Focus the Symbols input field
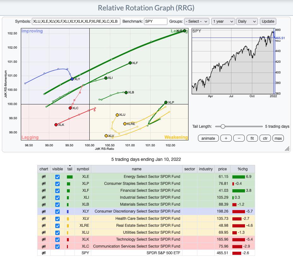 point(76,21)
